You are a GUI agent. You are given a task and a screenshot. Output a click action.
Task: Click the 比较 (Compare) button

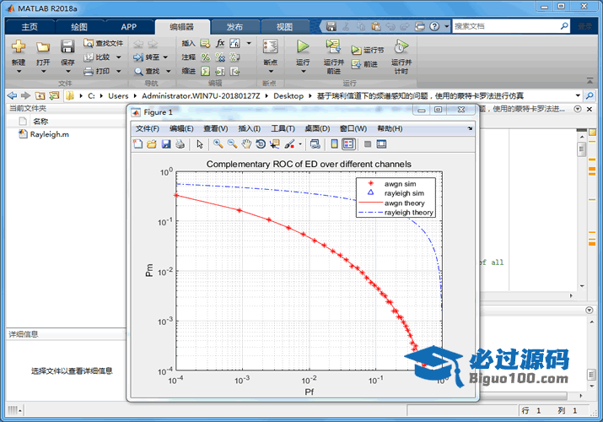[x=97, y=57]
